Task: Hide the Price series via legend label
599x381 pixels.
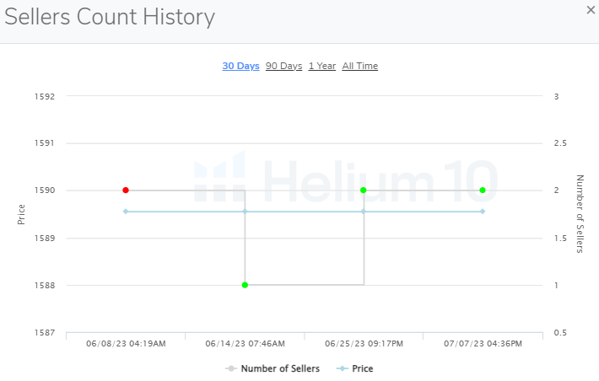Action: (362, 368)
